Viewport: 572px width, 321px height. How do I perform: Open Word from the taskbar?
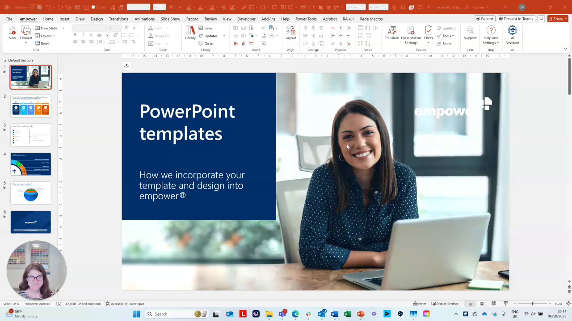(x=334, y=314)
